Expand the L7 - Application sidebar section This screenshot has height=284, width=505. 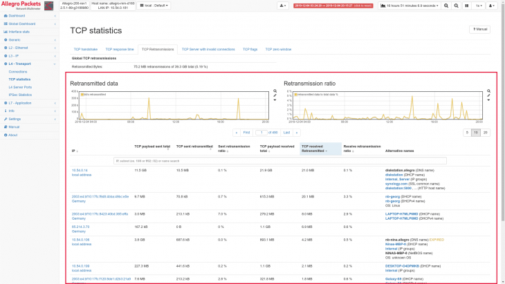21,103
